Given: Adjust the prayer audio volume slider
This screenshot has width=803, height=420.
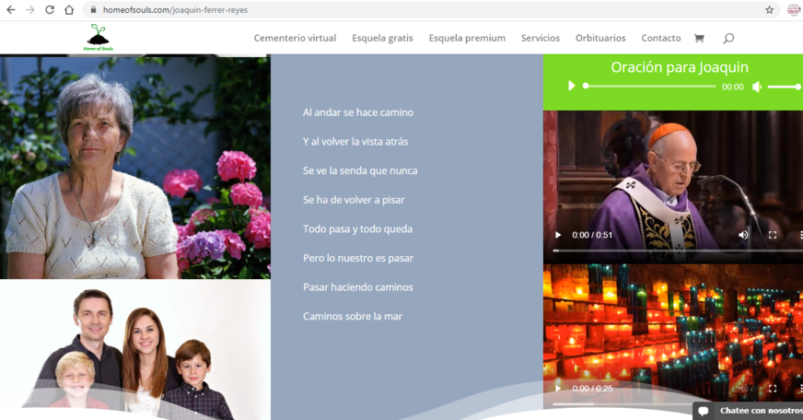Looking at the screenshot, I should point(784,87).
